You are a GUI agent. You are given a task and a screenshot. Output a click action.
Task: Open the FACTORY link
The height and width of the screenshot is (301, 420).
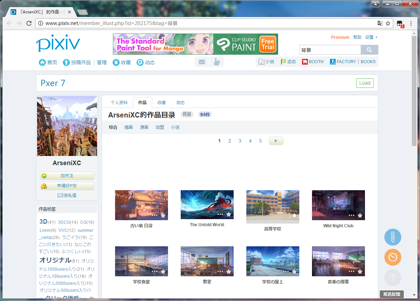tap(343, 62)
